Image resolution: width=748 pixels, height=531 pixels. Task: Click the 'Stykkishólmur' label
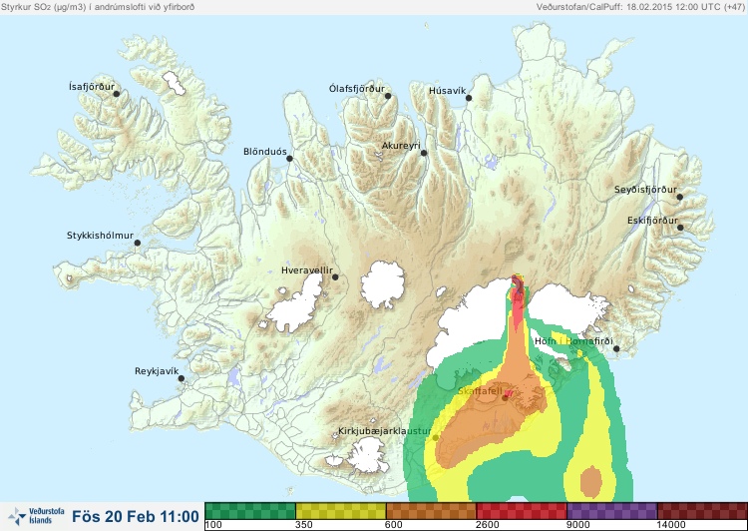[100, 236]
